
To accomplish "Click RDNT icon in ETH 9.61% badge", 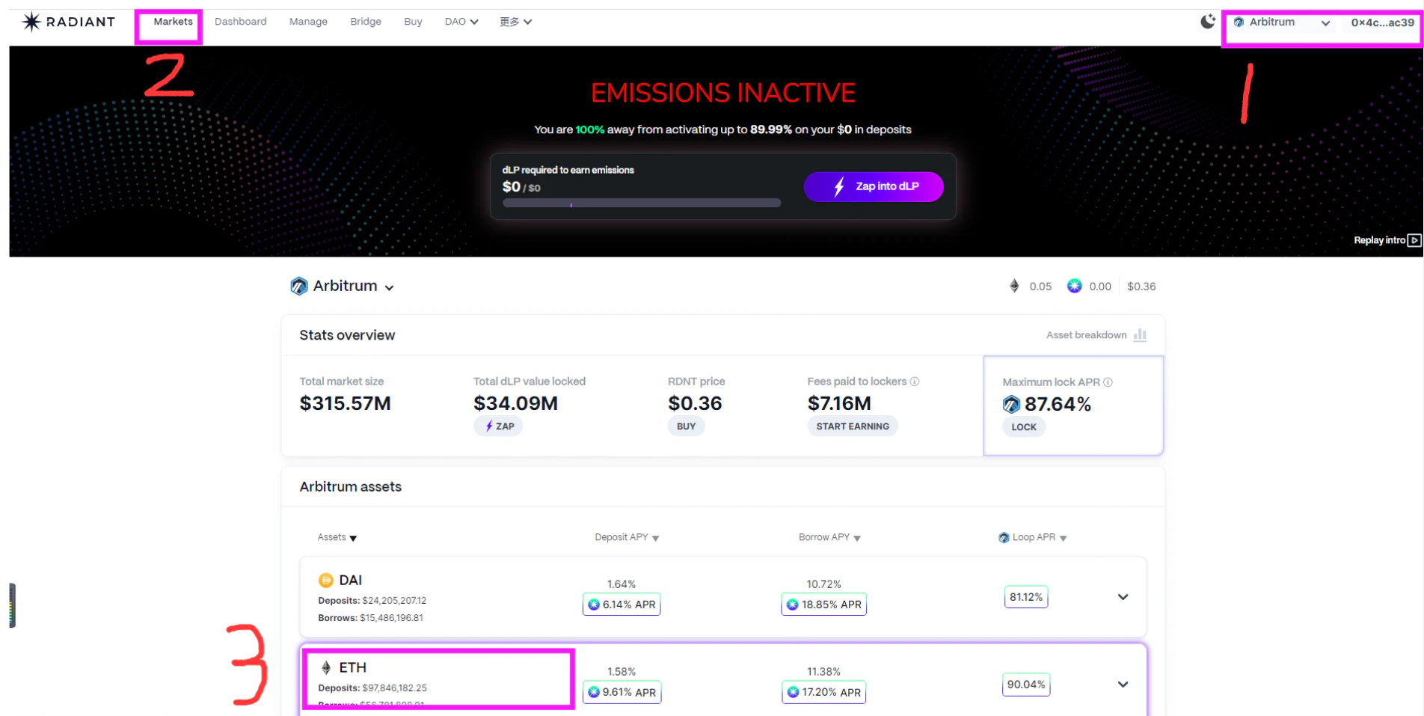I will click(x=594, y=692).
